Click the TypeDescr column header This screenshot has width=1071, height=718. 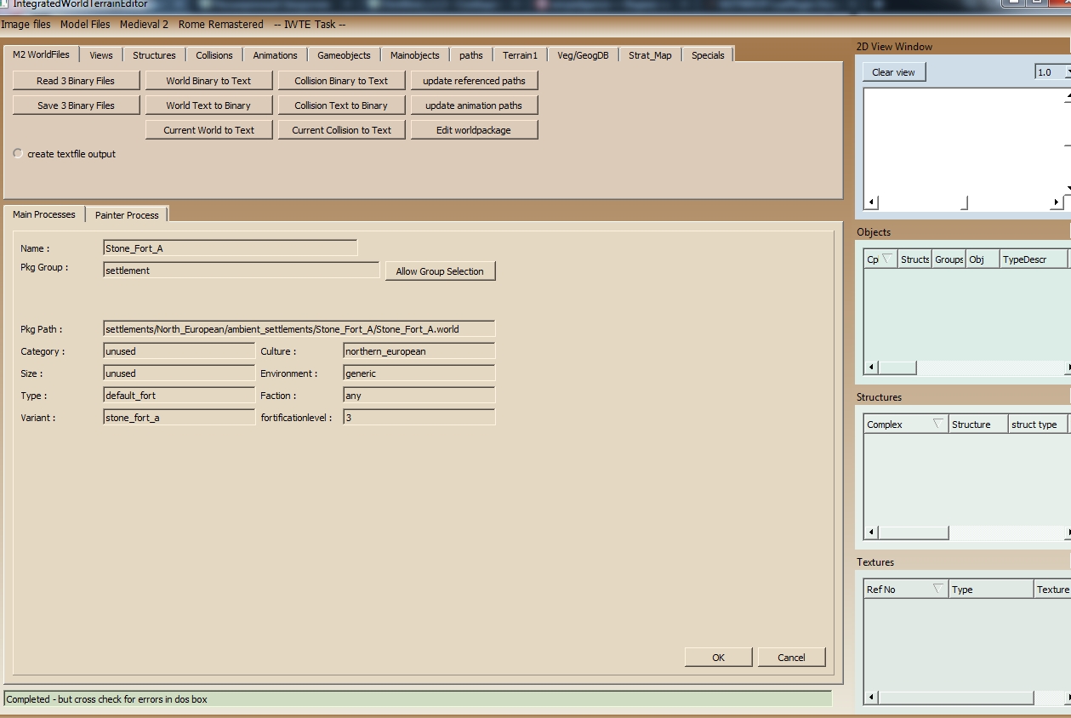point(1033,259)
